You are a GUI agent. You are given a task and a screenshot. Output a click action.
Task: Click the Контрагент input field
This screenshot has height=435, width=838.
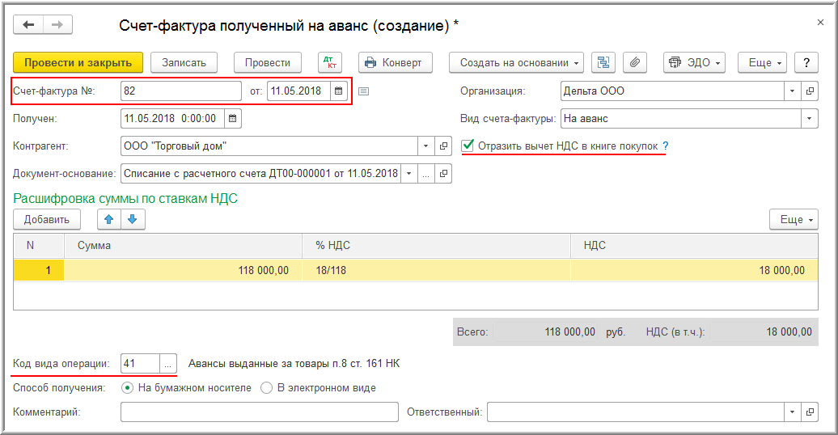point(269,146)
